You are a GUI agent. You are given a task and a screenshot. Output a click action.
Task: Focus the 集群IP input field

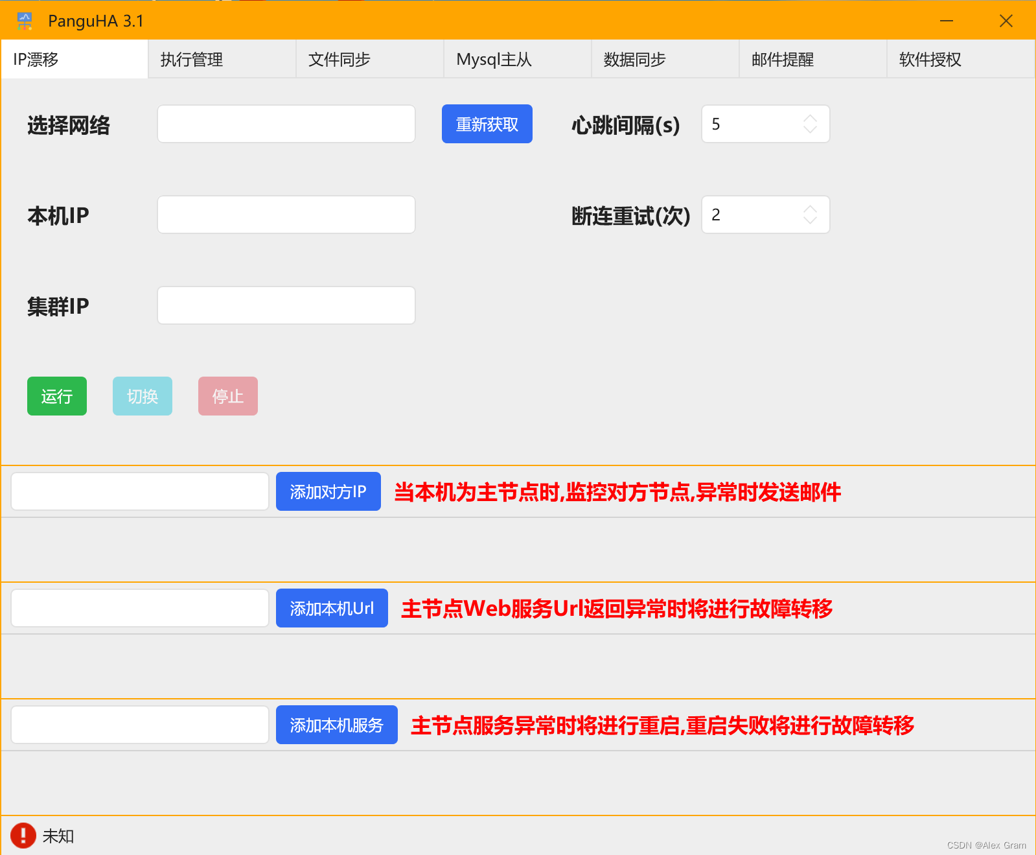[x=286, y=305]
